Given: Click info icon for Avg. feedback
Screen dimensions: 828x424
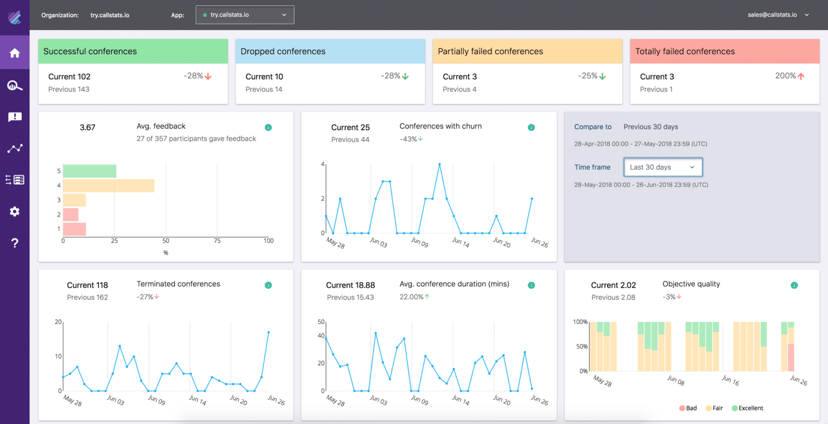Looking at the screenshot, I should point(268,127).
